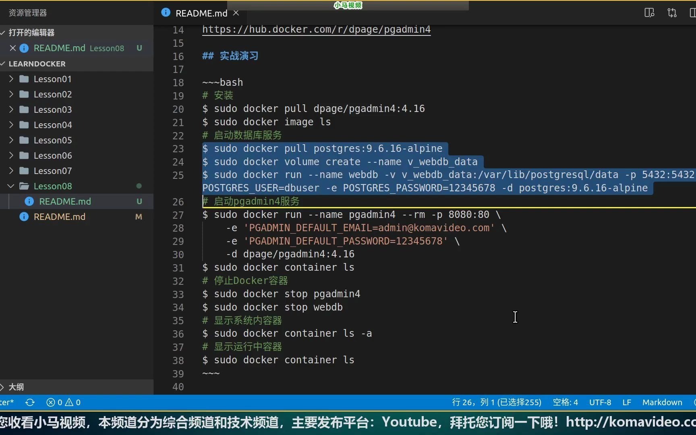Image resolution: width=696 pixels, height=435 pixels.
Task: Change language mode Markdown in status bar
Action: pyautogui.click(x=662, y=402)
